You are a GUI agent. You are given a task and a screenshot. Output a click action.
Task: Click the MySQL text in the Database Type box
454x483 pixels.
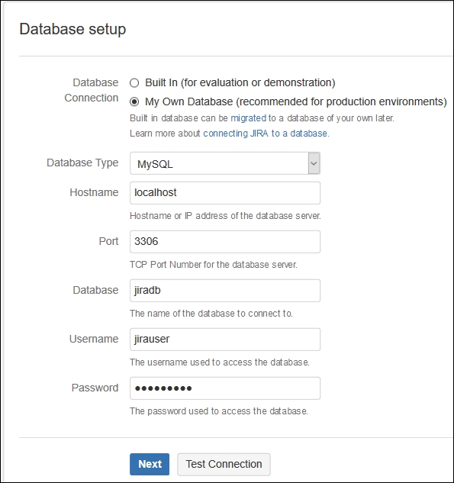point(155,164)
